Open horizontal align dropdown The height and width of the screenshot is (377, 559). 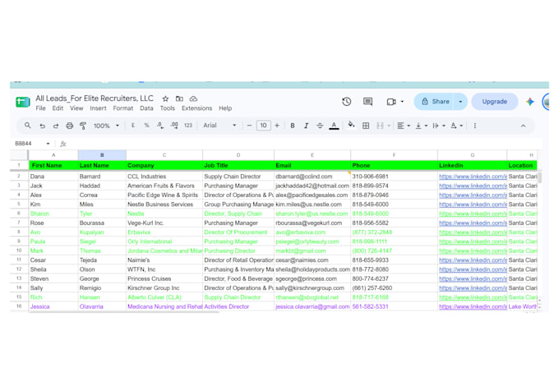click(x=404, y=126)
